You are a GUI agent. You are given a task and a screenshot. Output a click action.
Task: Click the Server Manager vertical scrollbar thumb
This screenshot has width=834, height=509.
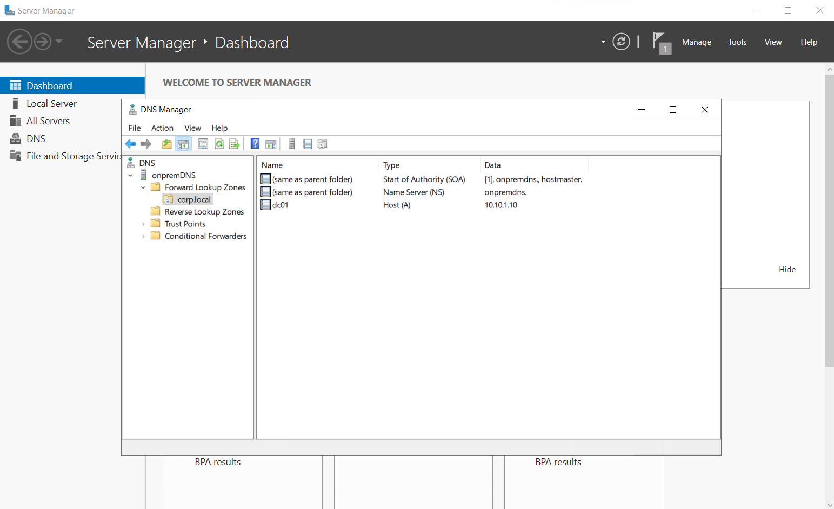[829, 220]
